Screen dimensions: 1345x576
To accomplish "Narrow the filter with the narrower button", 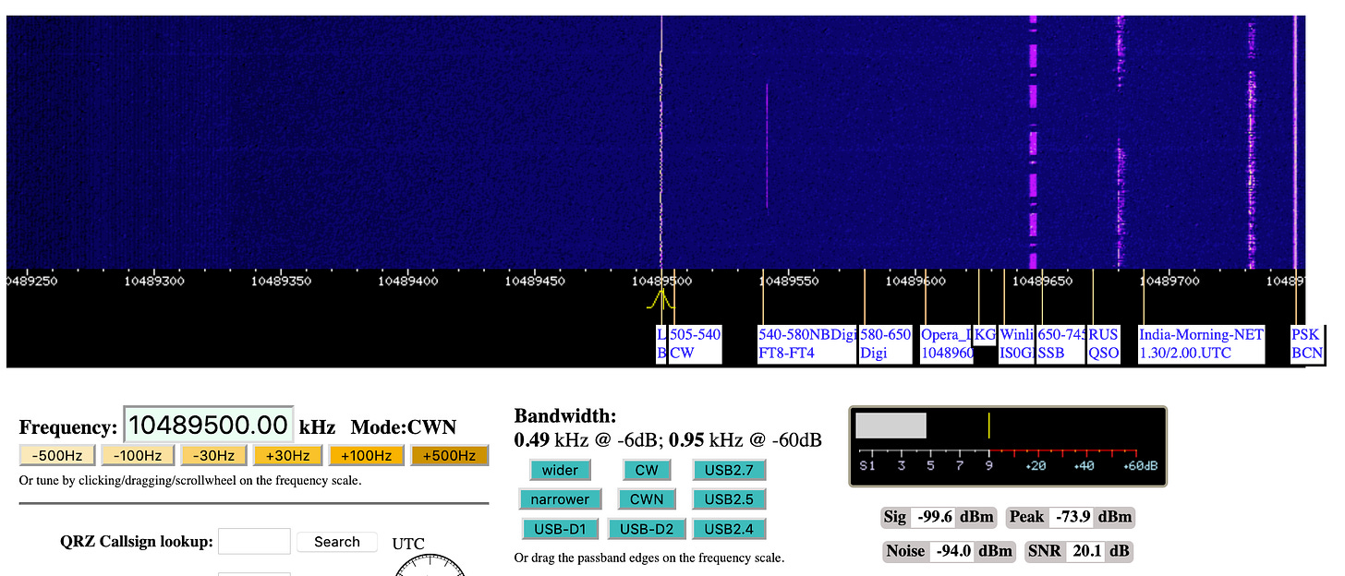I will pos(560,499).
